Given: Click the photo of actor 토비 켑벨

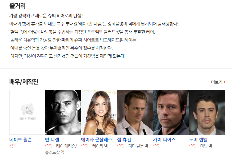Looking at the screenshot, I should point(207,112).
